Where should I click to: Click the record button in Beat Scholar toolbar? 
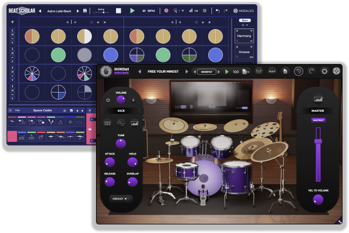[x=166, y=10]
